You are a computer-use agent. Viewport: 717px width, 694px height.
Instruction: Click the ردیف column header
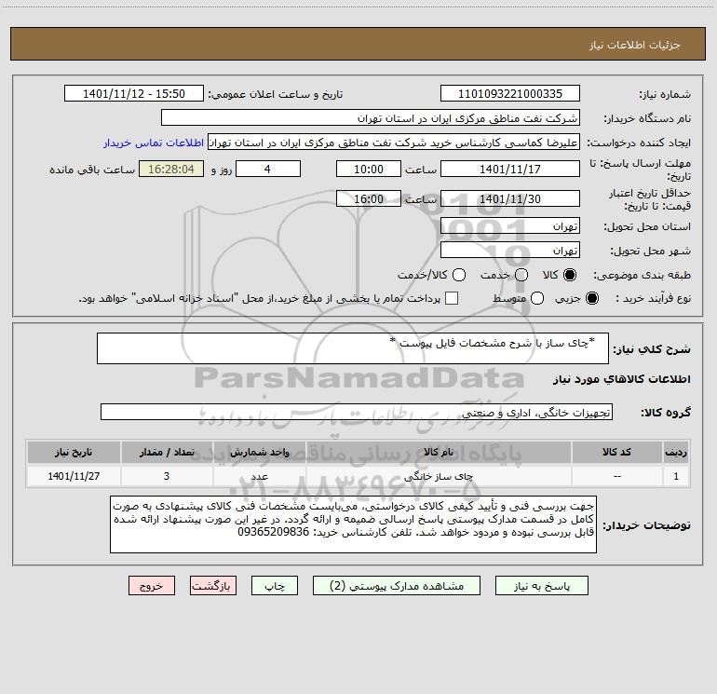tap(676, 453)
